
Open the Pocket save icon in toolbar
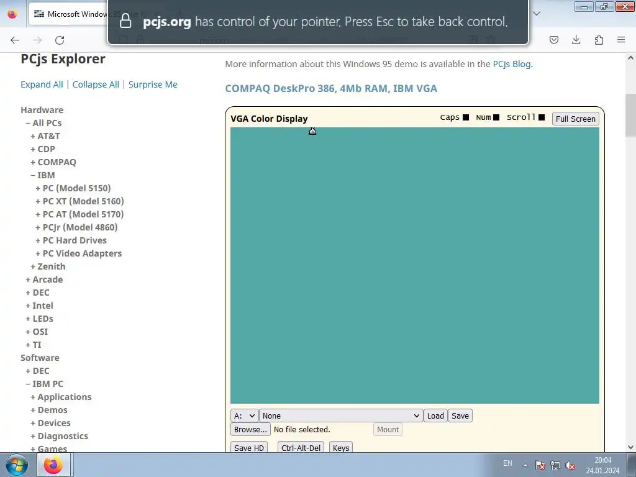(x=553, y=40)
